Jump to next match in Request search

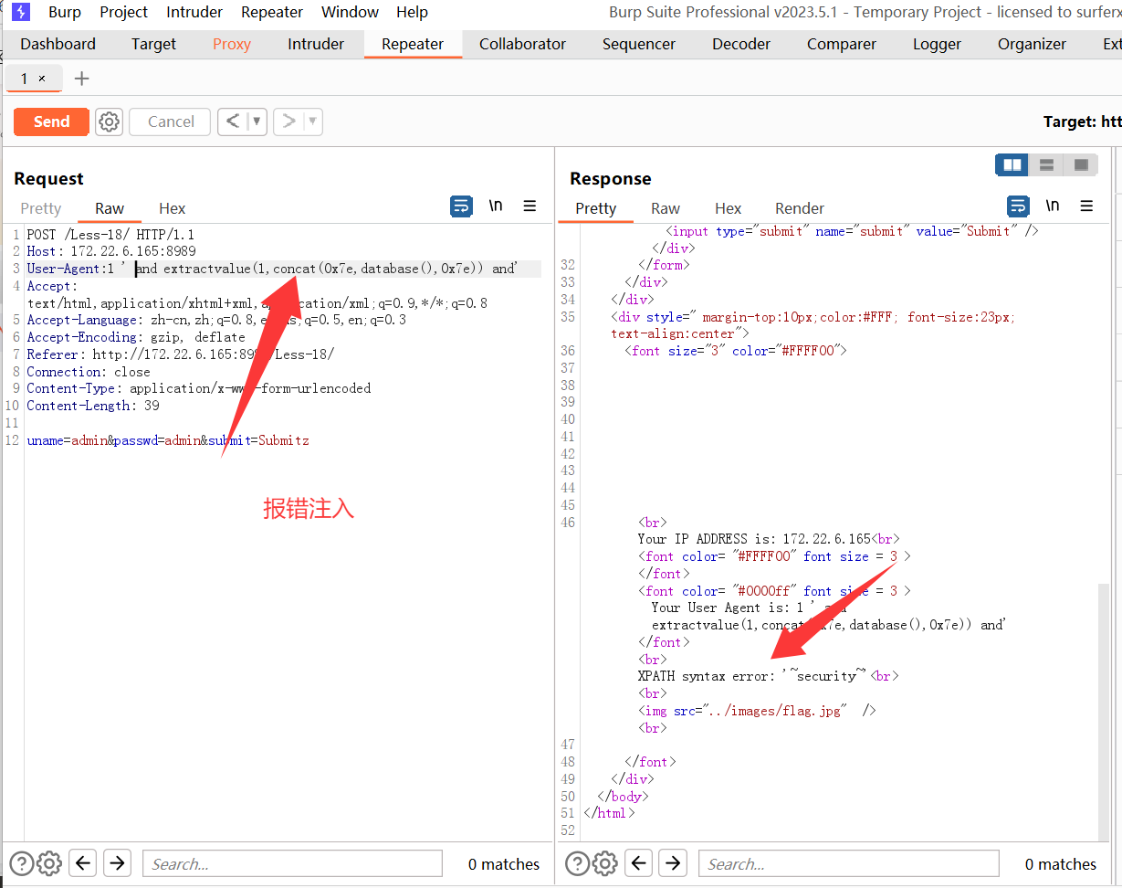coord(117,862)
